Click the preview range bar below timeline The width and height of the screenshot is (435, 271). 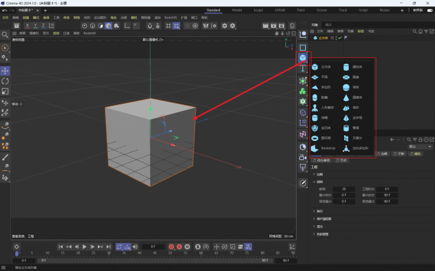(x=155, y=261)
